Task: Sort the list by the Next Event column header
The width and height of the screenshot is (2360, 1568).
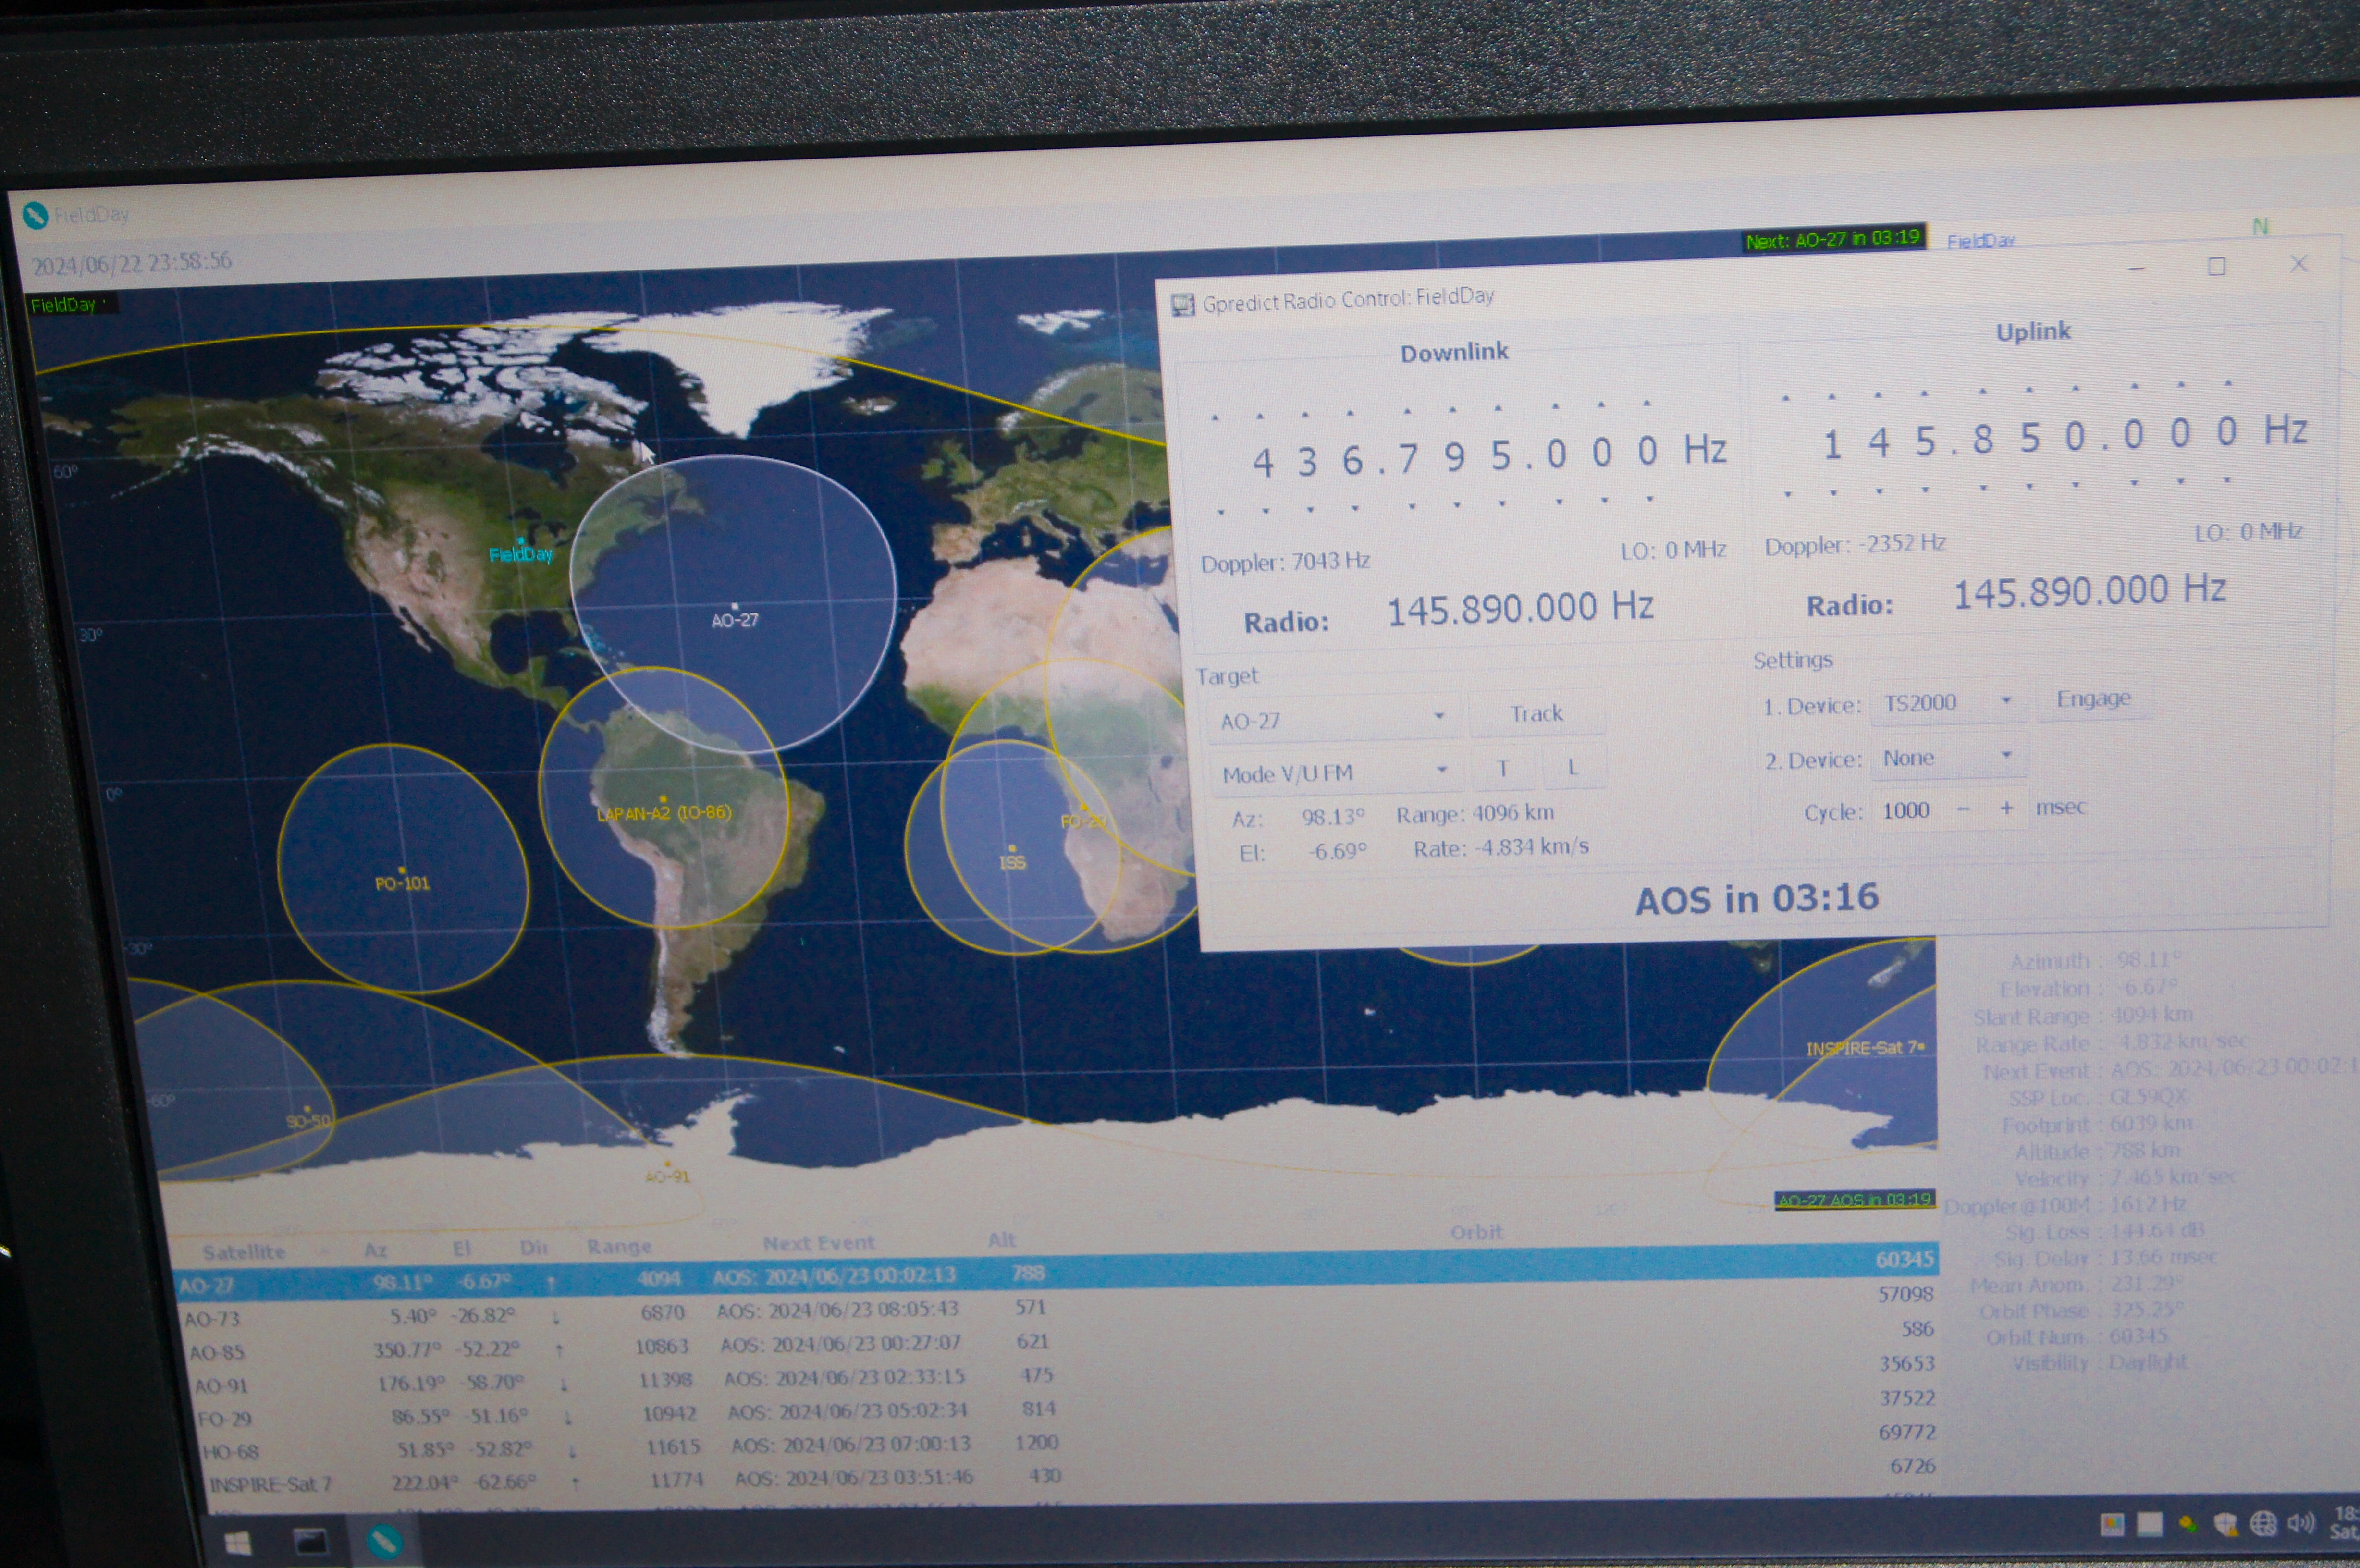Action: tap(818, 1243)
